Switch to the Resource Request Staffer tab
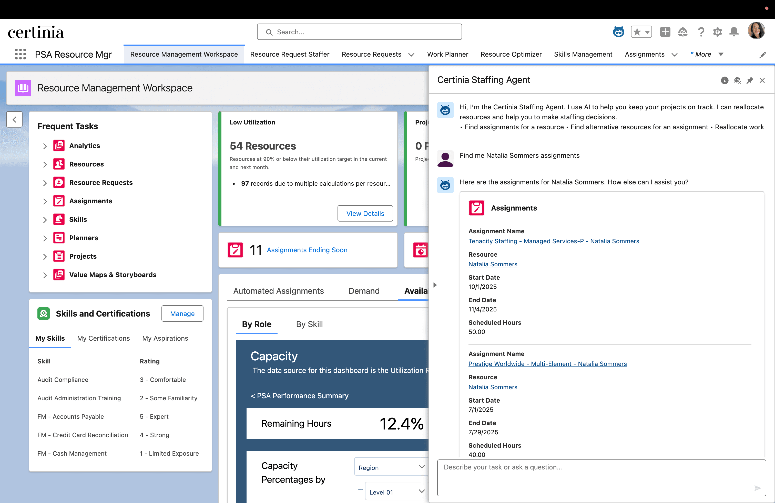The width and height of the screenshot is (775, 503). [x=290, y=54]
